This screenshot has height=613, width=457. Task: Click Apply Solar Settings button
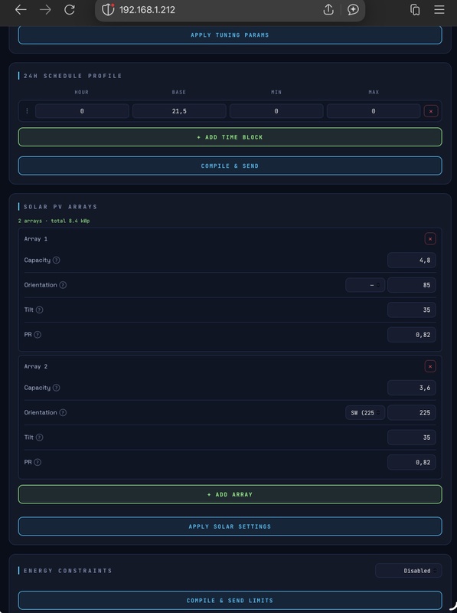pos(230,526)
